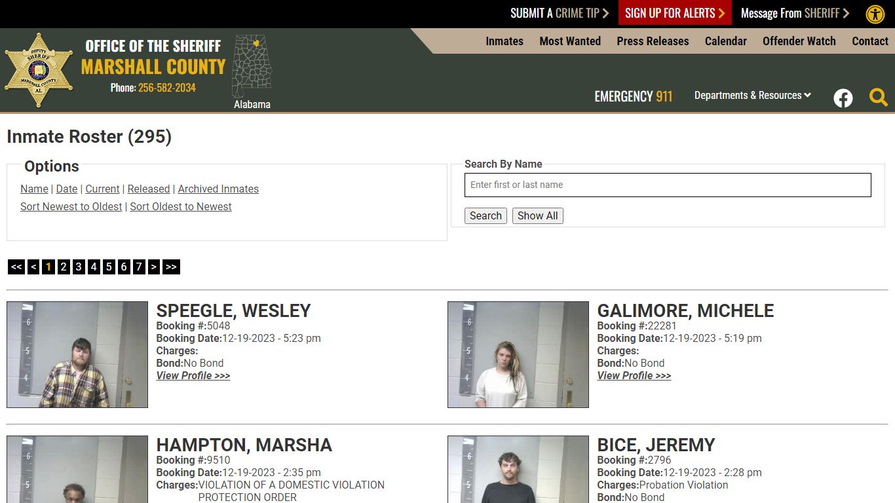Click booking number 5048

218,326
